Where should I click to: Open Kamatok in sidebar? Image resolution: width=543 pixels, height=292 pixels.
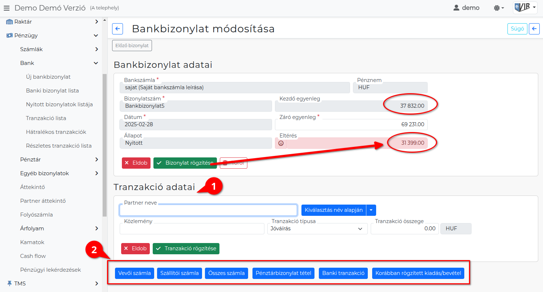[32, 242]
